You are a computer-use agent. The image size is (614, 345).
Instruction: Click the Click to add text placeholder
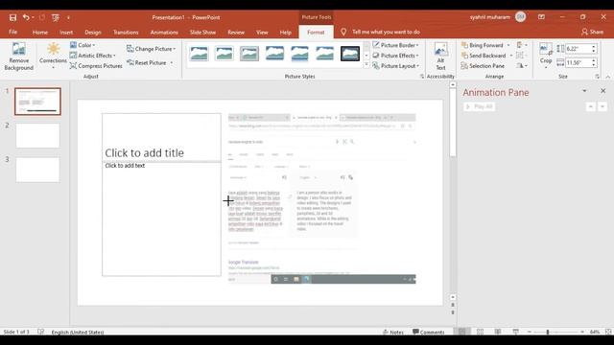tap(161, 219)
